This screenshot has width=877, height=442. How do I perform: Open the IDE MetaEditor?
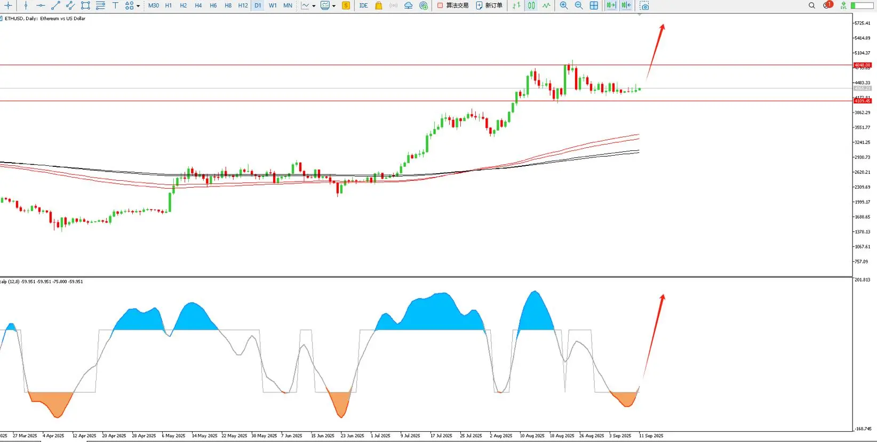pos(364,5)
